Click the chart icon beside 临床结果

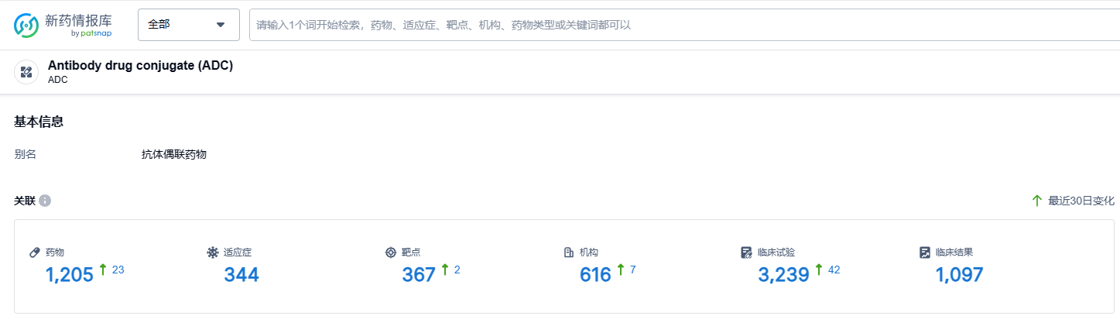(924, 252)
